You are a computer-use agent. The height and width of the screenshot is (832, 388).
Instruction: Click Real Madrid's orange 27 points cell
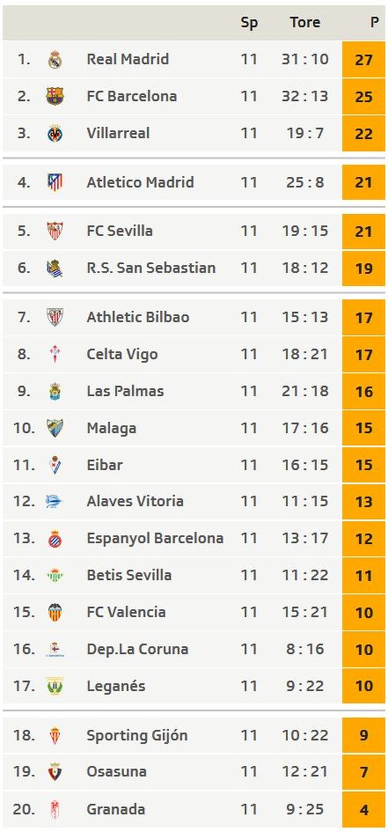point(363,59)
